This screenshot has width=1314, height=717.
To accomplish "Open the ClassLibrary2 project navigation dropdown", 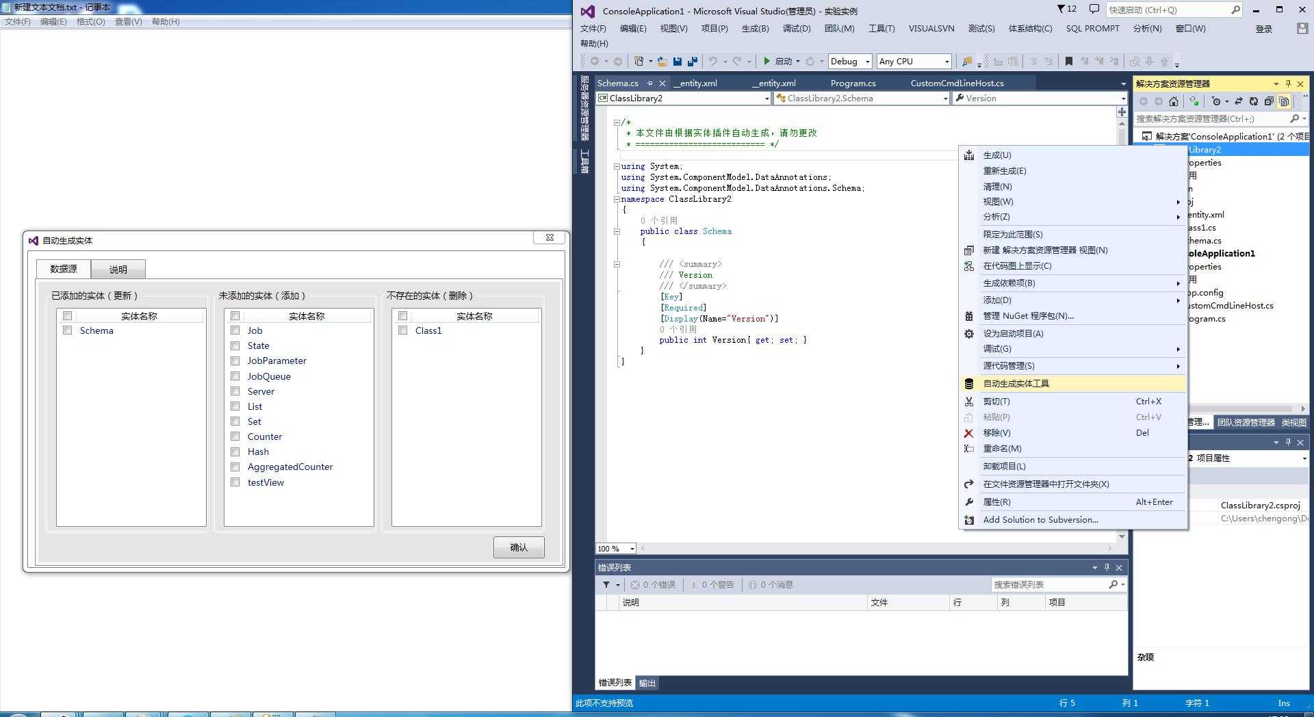I will tap(684, 99).
